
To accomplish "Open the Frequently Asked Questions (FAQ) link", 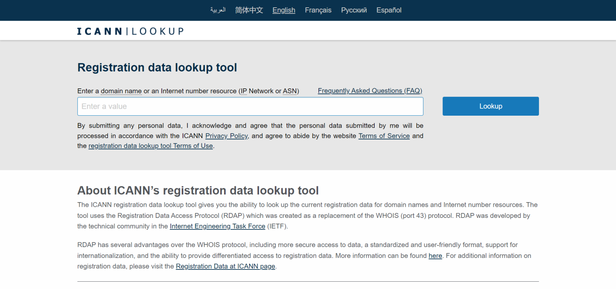I will (370, 91).
